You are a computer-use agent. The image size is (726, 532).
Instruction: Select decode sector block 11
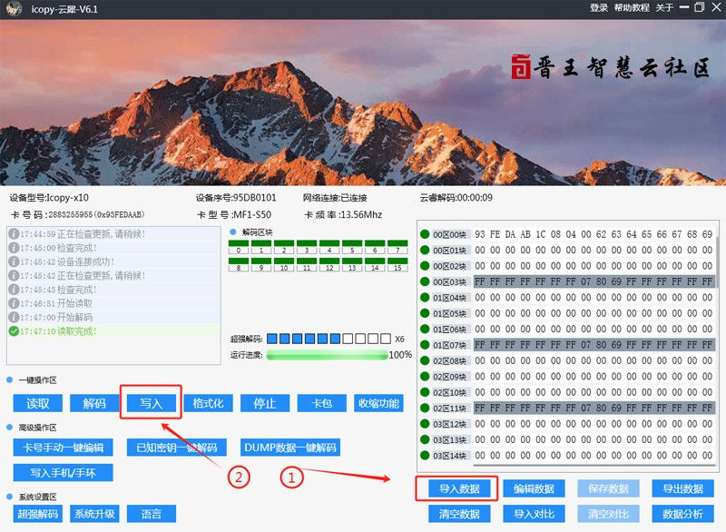tap(307, 264)
